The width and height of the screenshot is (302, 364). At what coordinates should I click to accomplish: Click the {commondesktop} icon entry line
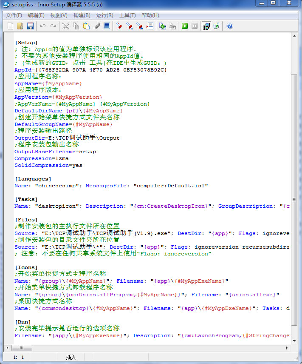pyautogui.click(x=152, y=308)
